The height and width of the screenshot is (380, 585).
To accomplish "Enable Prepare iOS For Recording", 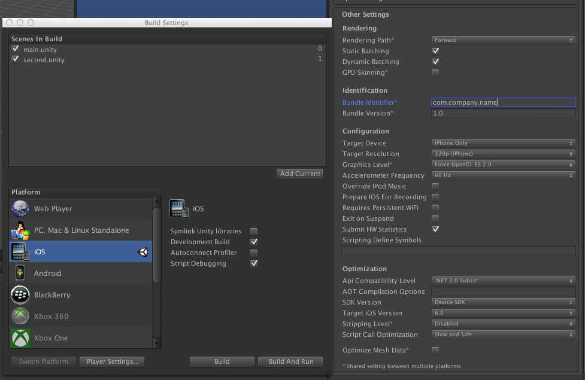I will (435, 197).
